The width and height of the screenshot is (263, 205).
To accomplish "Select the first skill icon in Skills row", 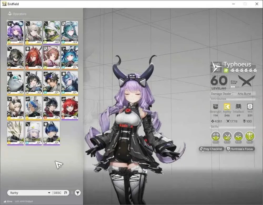I will click(216, 136).
